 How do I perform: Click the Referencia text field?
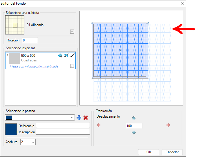[x=63, y=125]
